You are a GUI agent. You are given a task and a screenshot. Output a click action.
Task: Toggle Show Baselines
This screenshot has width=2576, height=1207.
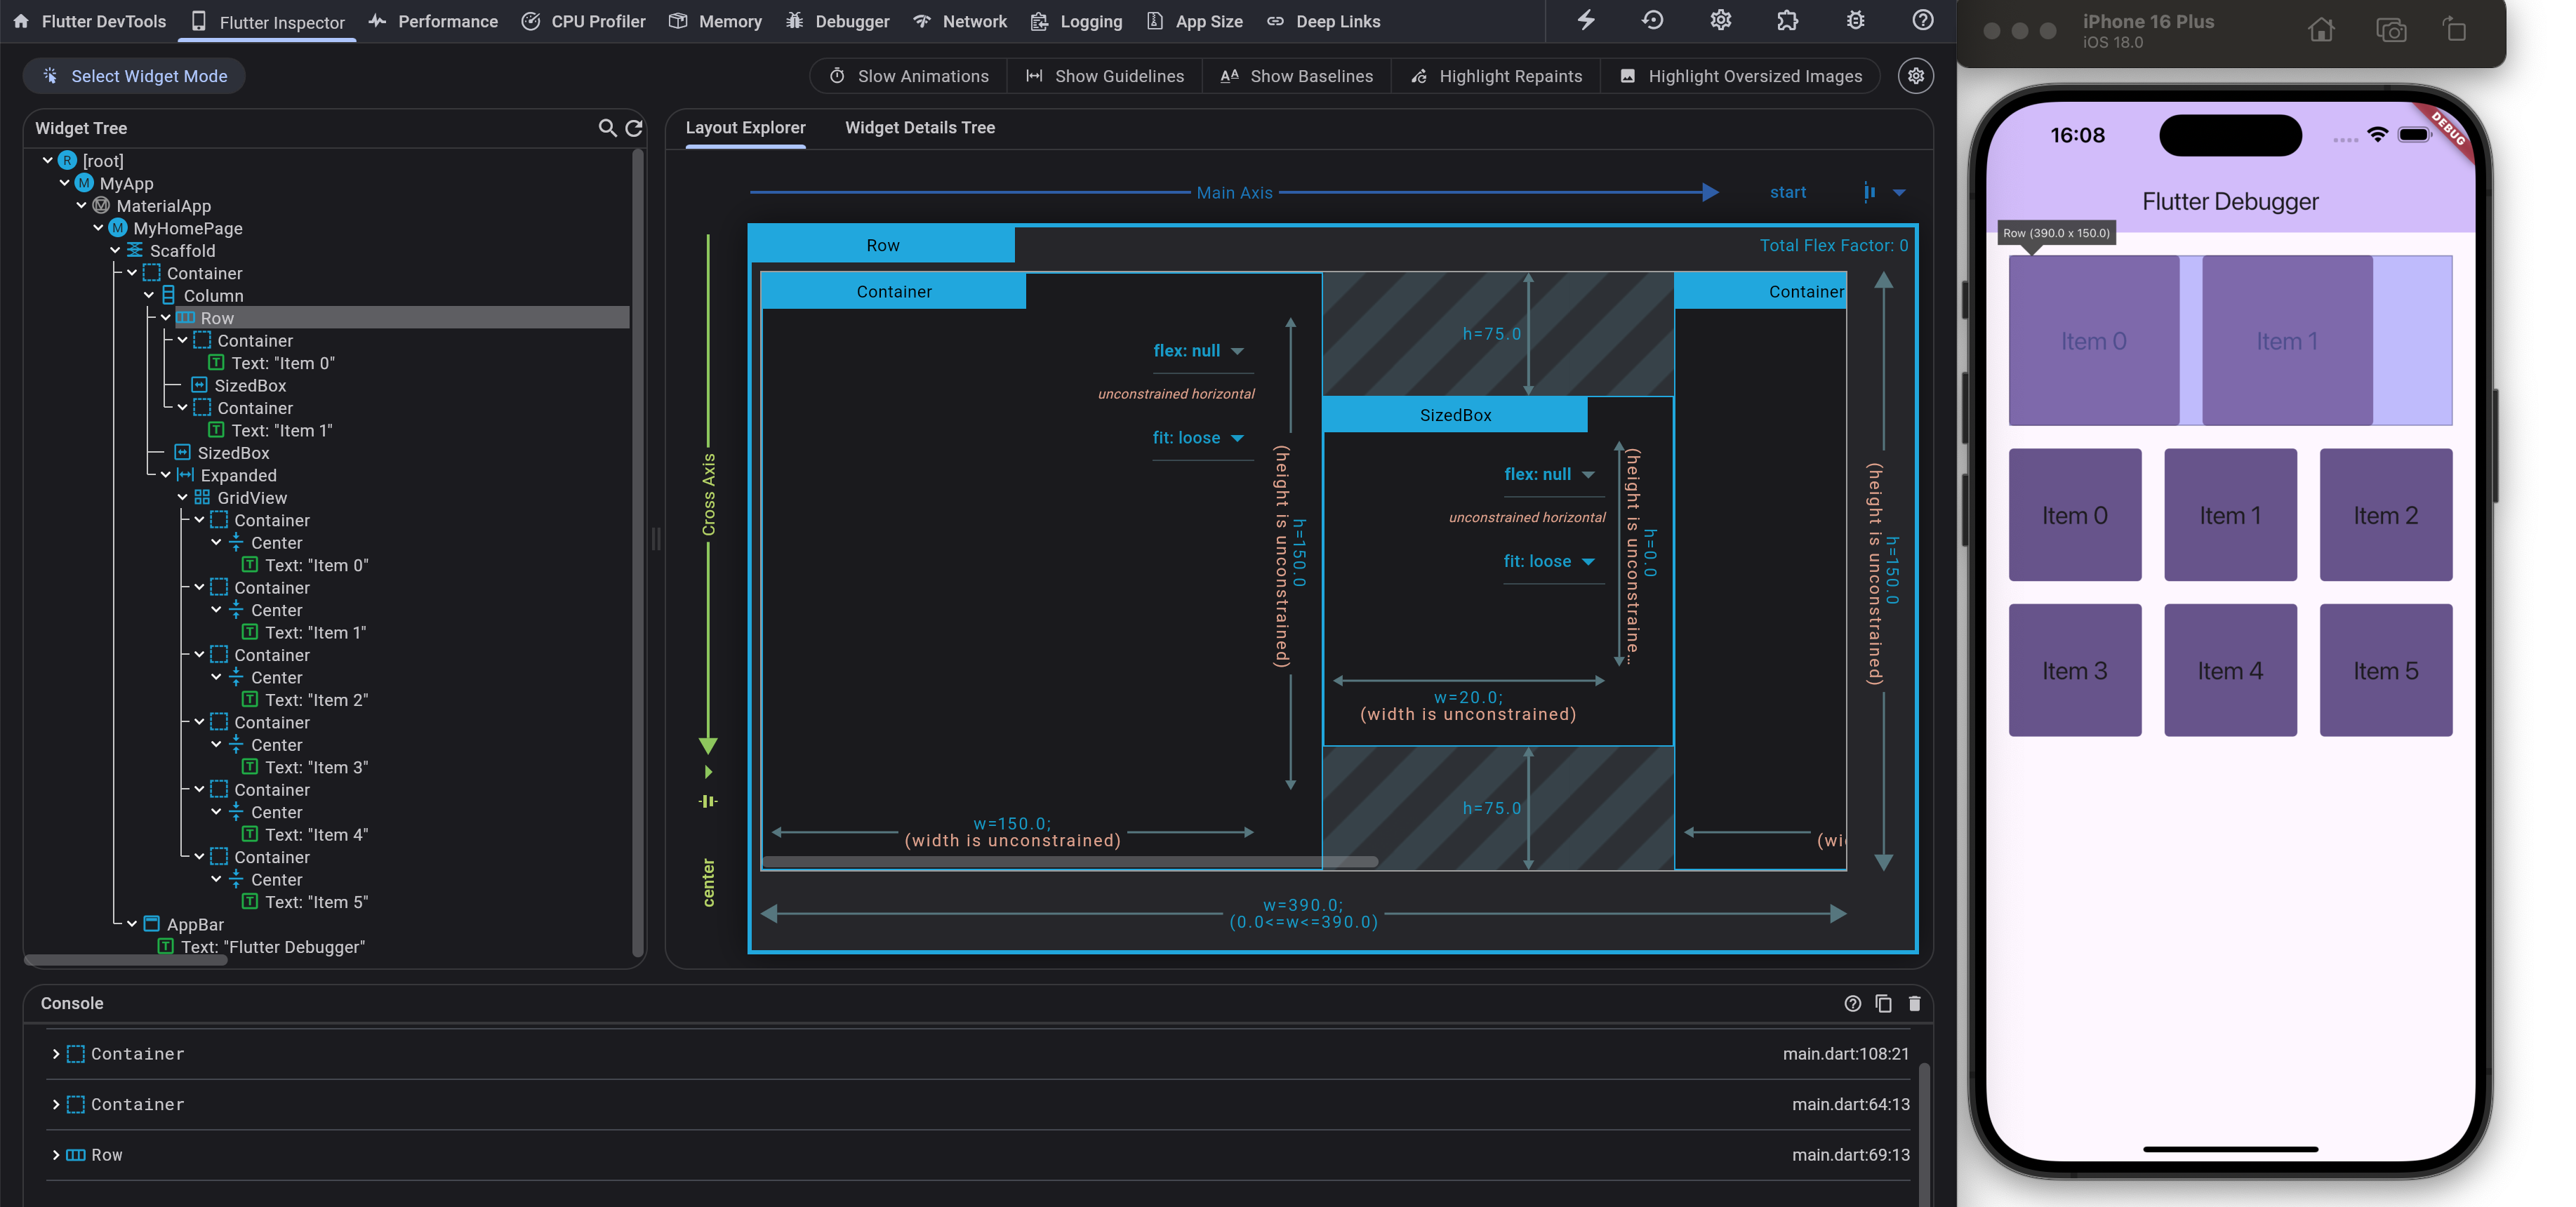(1297, 76)
